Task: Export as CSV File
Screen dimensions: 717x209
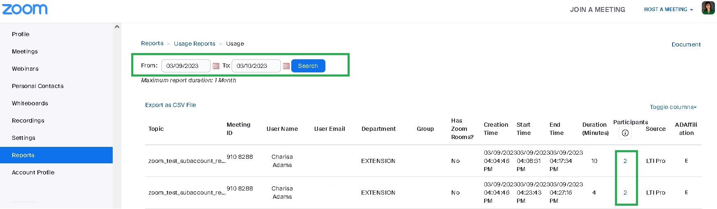Action: [170, 105]
